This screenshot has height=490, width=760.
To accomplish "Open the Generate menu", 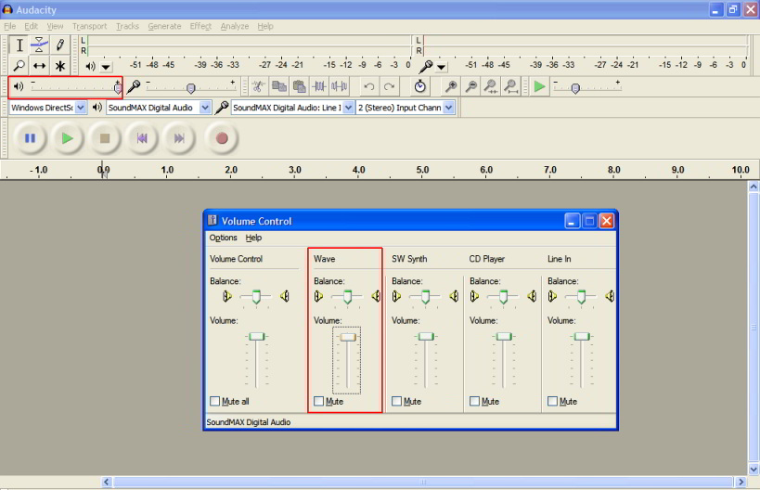I will click(164, 26).
